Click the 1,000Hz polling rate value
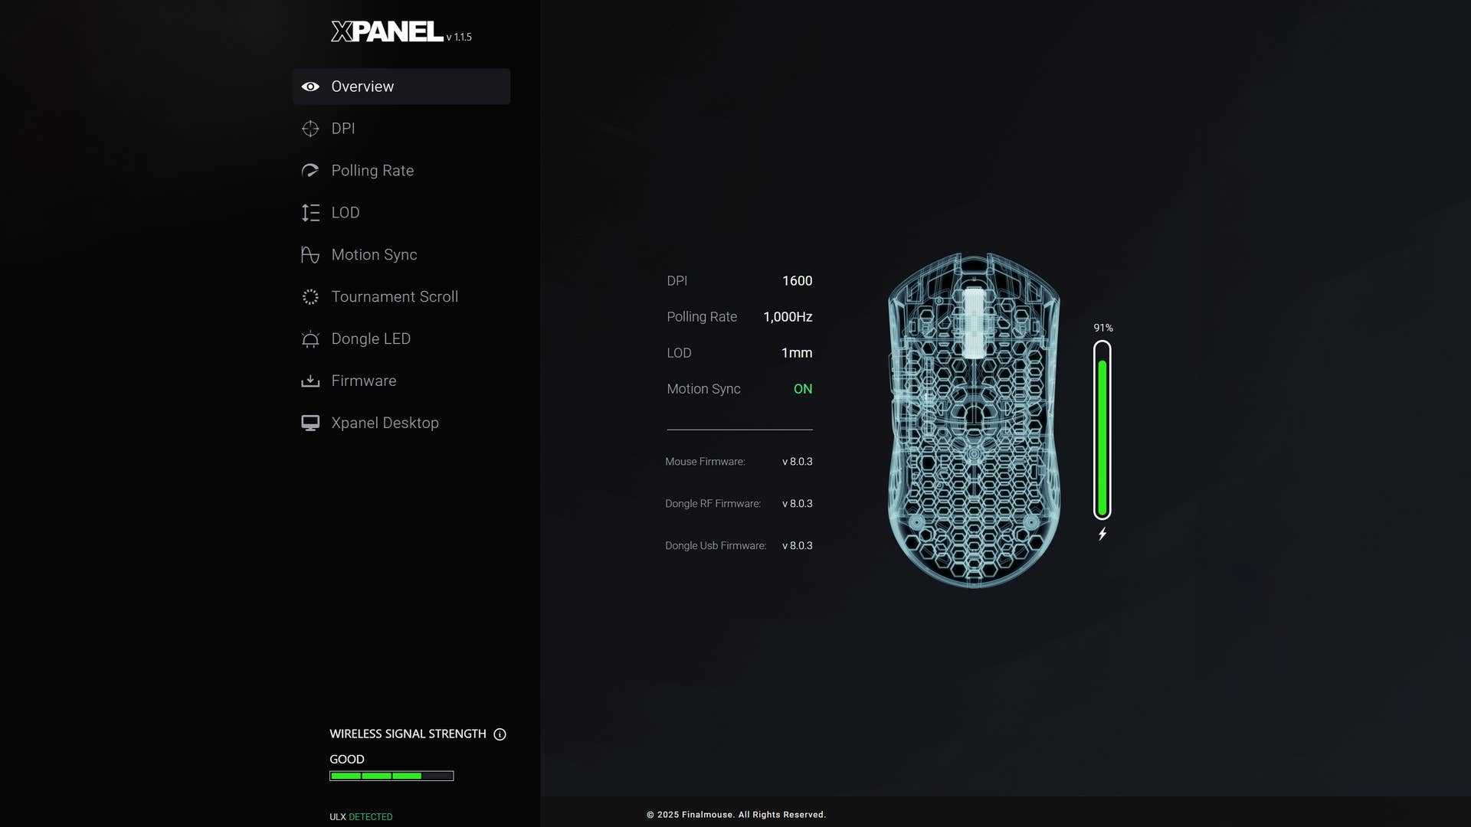1471x827 pixels. pyautogui.click(x=787, y=317)
